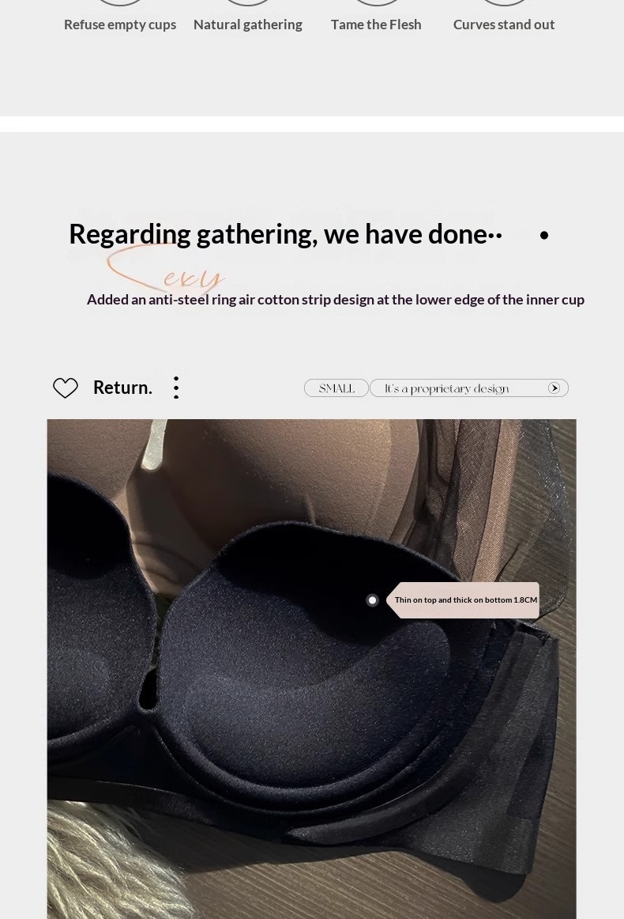Open the vertical three-dot menu
The image size is (624, 919).
176,388
